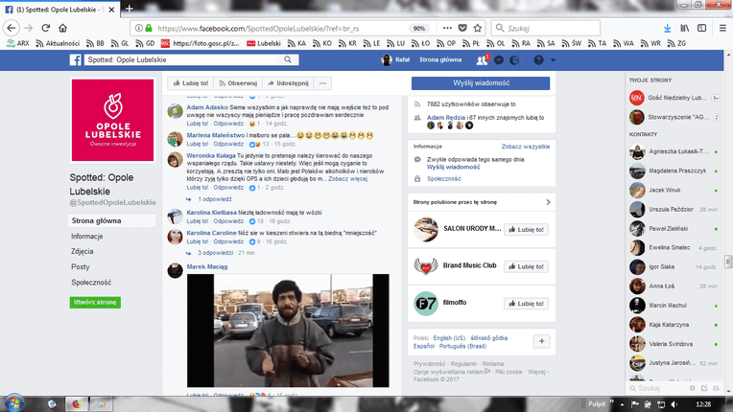Click the contacts 'Szukaj' chat search field

(x=656, y=388)
